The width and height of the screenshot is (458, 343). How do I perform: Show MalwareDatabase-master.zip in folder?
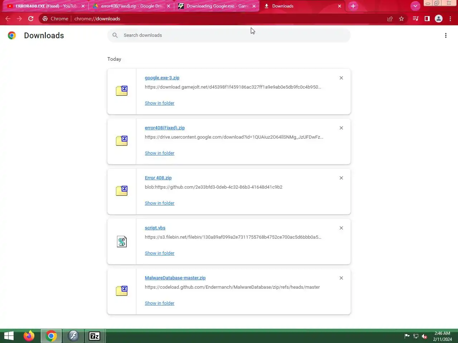[x=160, y=303]
